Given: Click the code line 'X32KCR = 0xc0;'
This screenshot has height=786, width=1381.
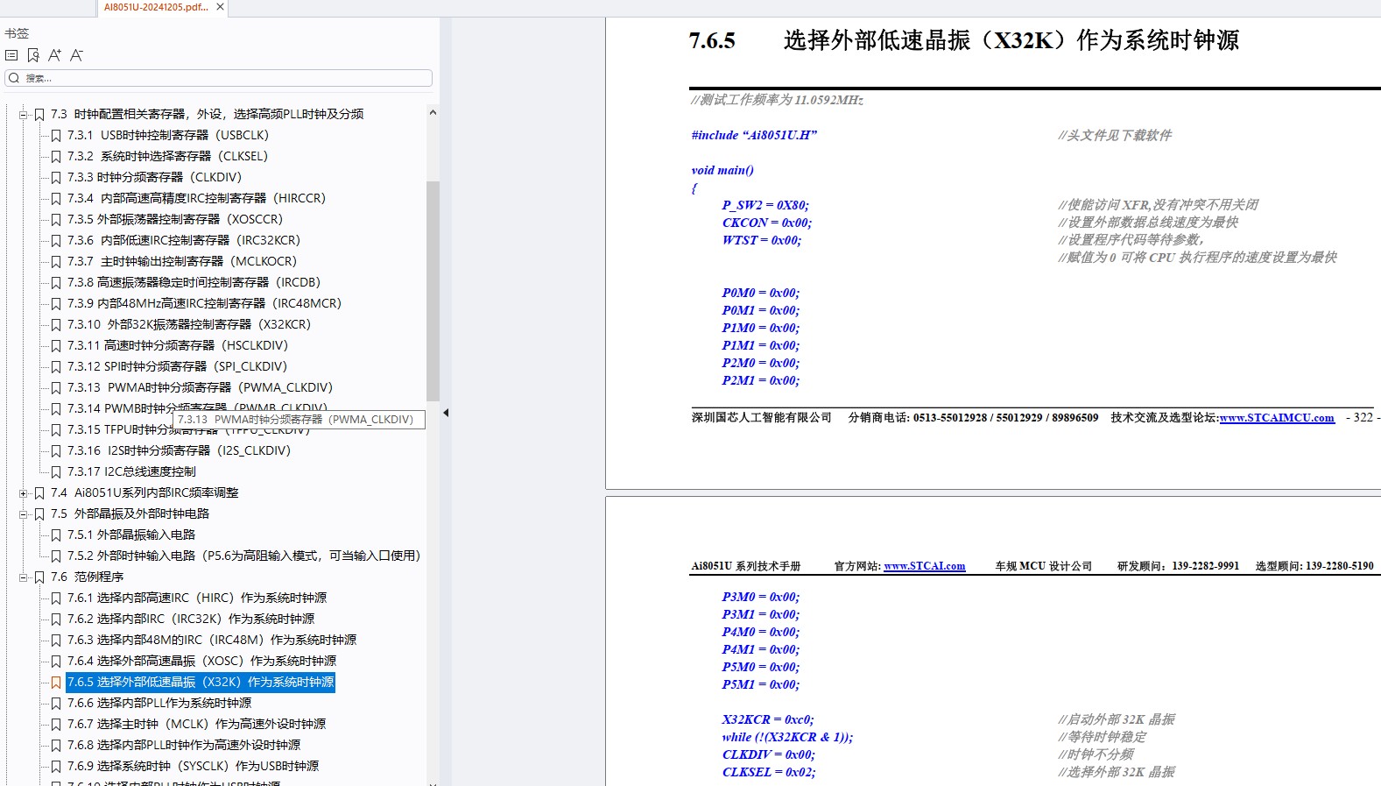Looking at the screenshot, I should [x=768, y=719].
